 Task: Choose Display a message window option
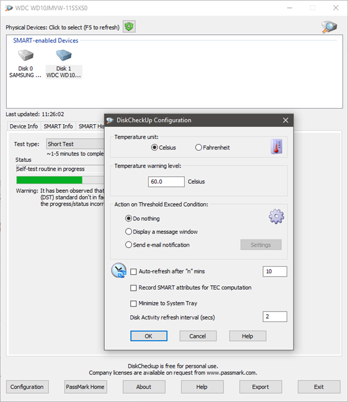pos(128,232)
